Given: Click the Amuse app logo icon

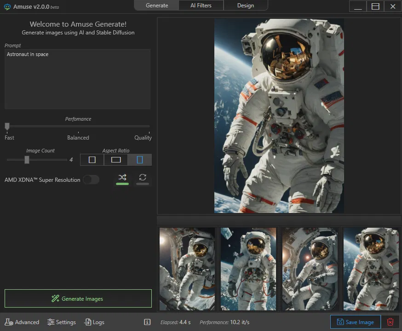Looking at the screenshot, I should (7, 7).
